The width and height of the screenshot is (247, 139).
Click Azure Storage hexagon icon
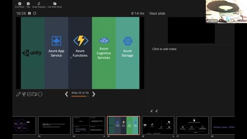128,41
